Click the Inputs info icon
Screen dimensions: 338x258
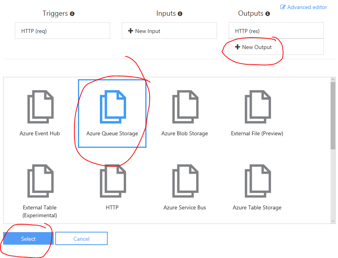pyautogui.click(x=180, y=14)
